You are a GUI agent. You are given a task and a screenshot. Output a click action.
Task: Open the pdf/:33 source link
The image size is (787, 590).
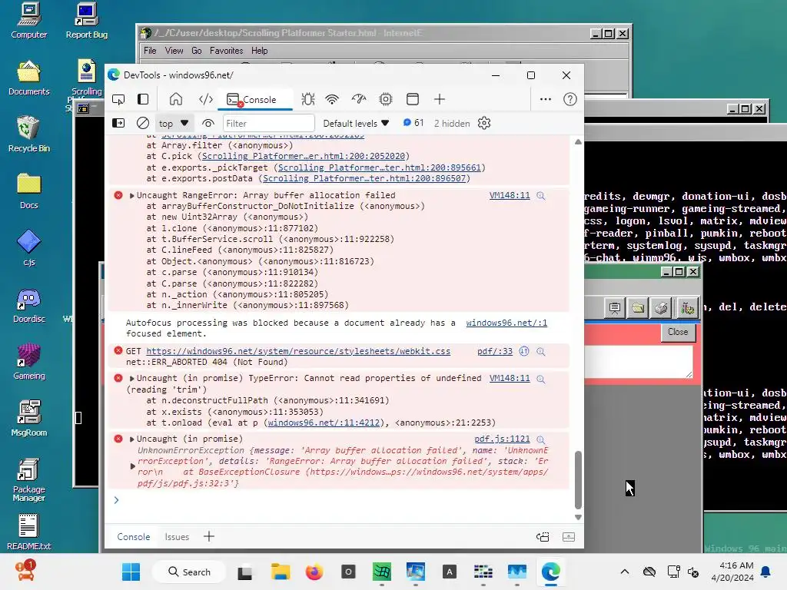(495, 351)
